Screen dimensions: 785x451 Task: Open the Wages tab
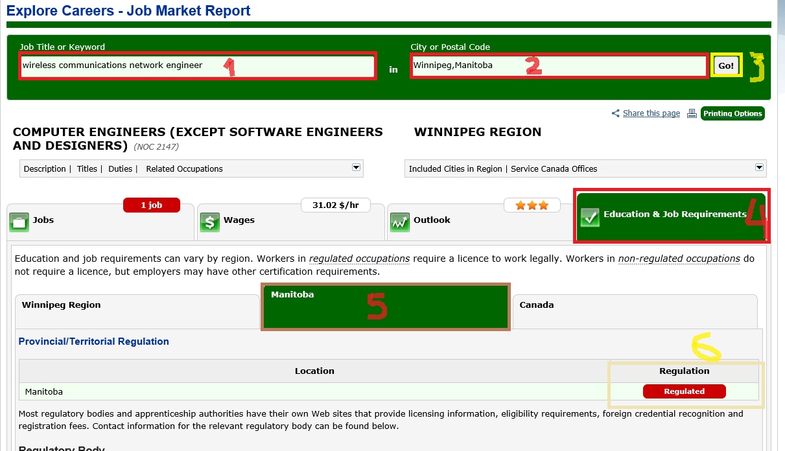coord(239,220)
